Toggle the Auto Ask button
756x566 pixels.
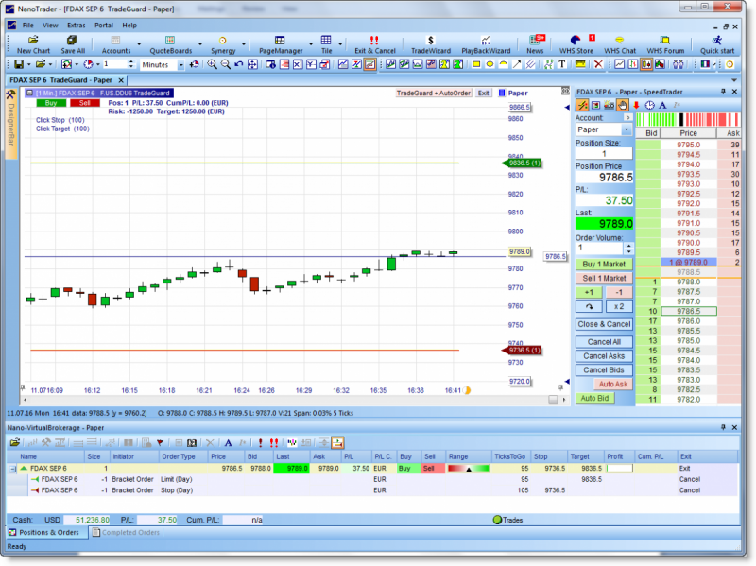[612, 384]
